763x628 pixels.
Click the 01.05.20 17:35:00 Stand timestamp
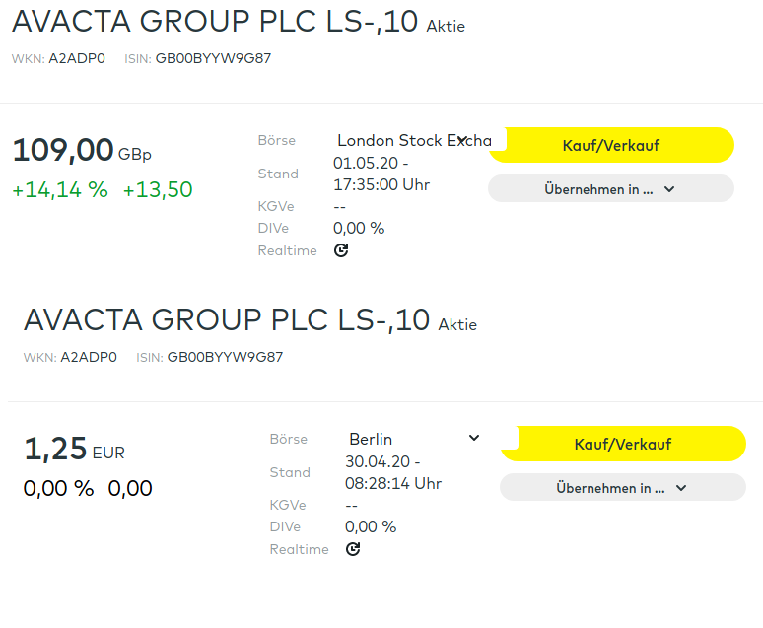coord(381,174)
